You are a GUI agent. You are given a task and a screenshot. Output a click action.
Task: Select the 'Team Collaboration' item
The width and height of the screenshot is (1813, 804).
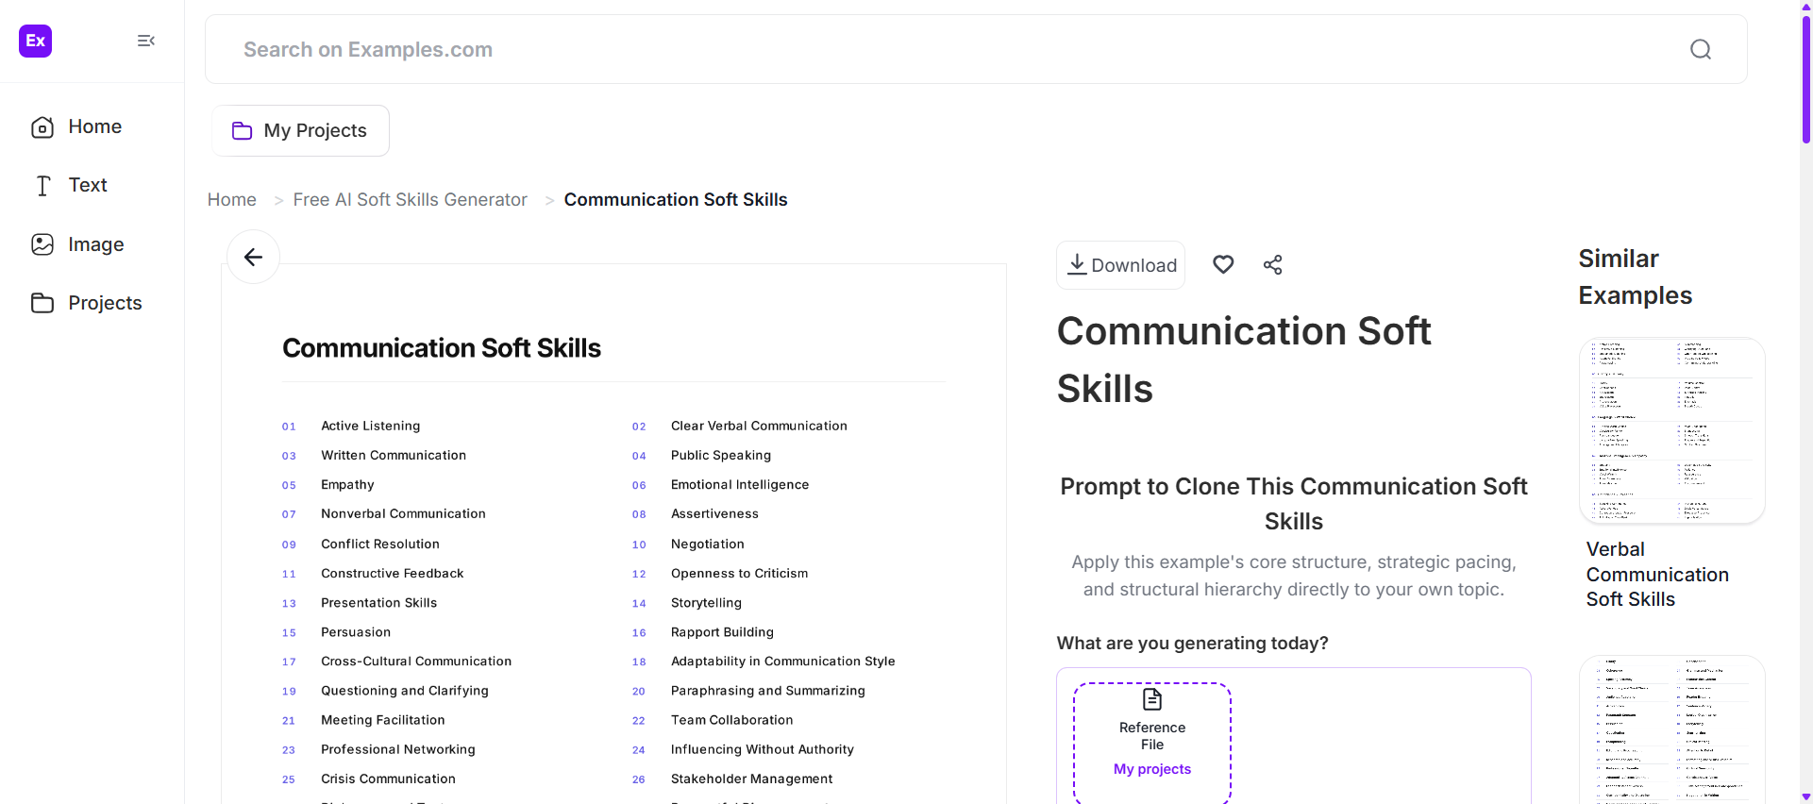tap(731, 719)
